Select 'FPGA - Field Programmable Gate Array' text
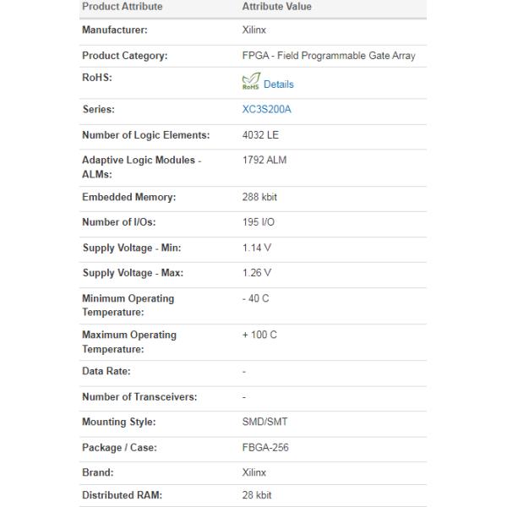 point(329,56)
